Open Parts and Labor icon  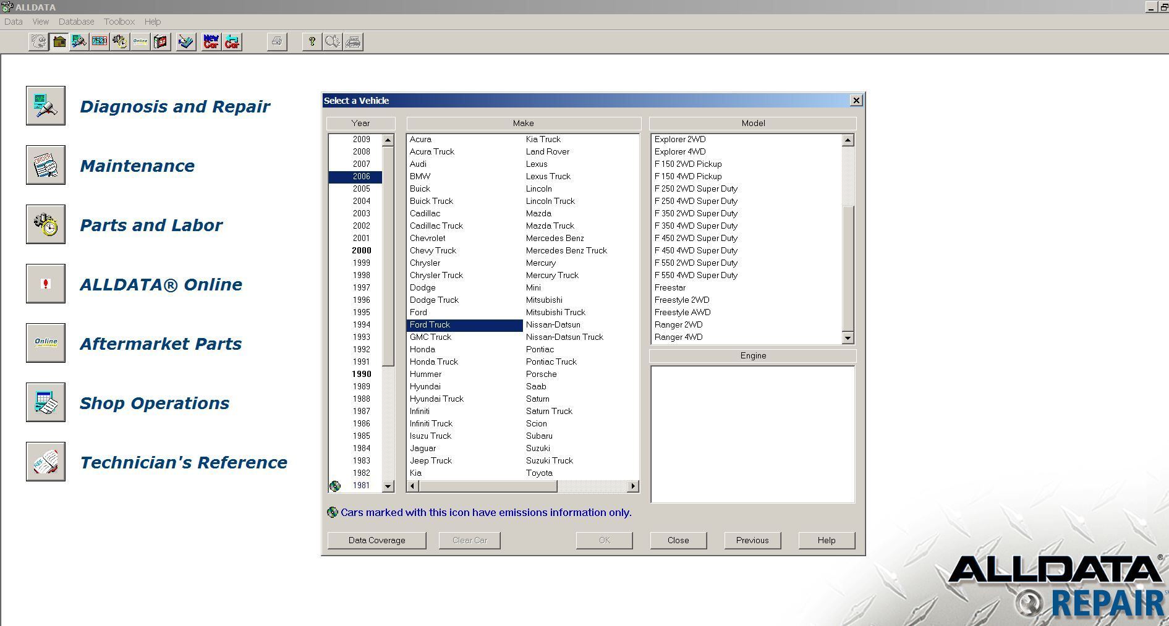pos(46,224)
